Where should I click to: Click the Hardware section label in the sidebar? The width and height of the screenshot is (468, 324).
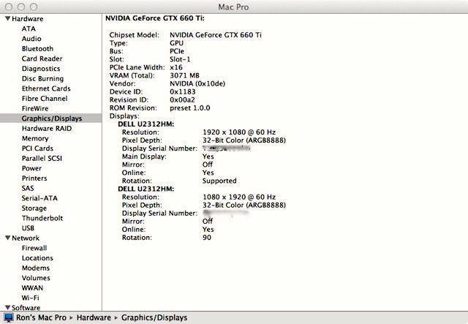[28, 18]
